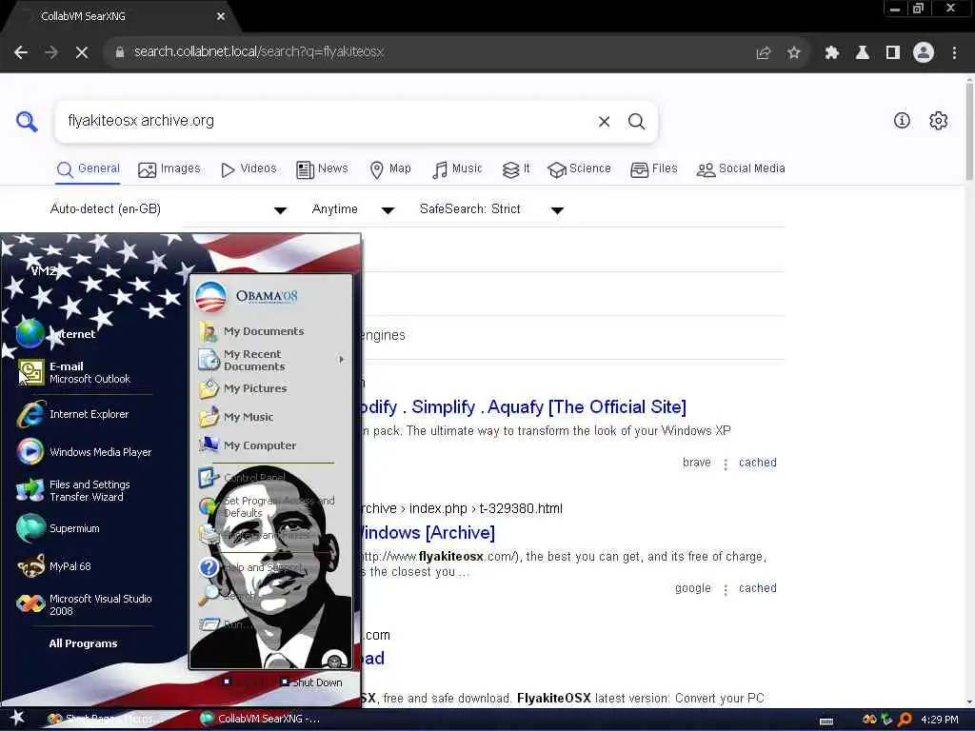Screen dimensions: 975x731
Task: Switch to the Social Media tab
Action: tap(741, 169)
